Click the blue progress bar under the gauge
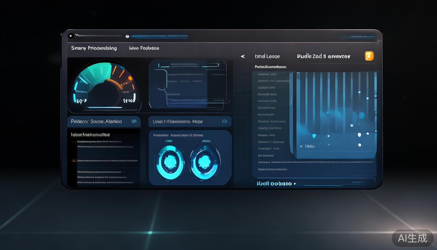Image resolution: width=437 pixels, height=250 pixels. 104,107
